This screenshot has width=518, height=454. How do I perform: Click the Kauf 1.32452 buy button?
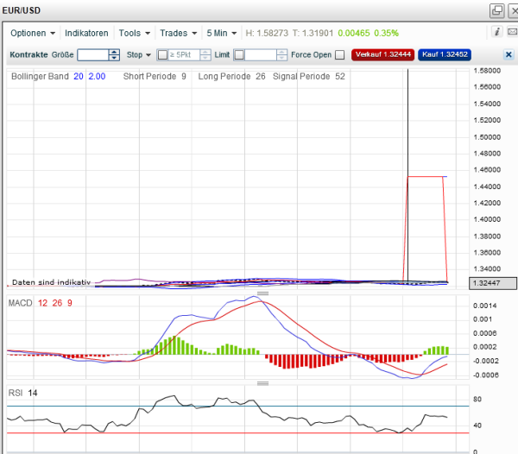pyautogui.click(x=445, y=54)
